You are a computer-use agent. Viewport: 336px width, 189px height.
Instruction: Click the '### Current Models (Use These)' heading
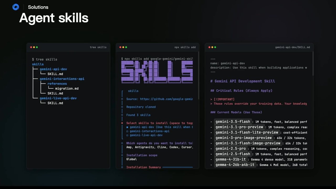[x=236, y=112]
